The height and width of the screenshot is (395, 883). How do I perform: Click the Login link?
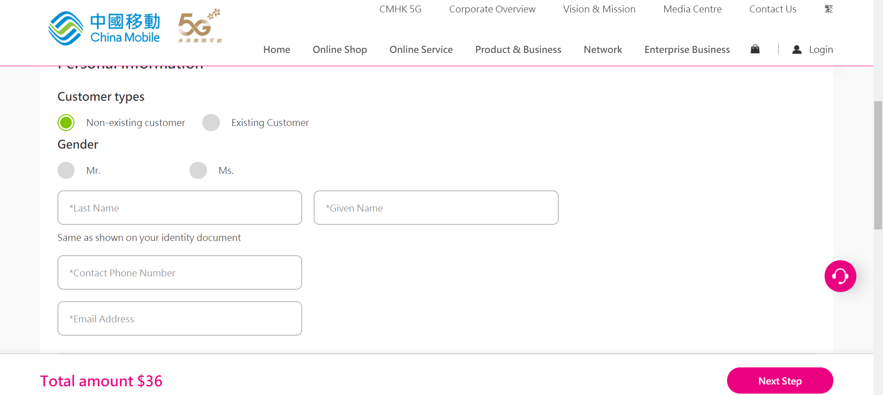click(x=821, y=50)
